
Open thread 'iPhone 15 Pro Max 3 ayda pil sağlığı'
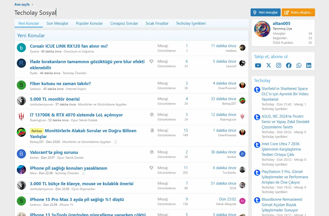pos(77,199)
